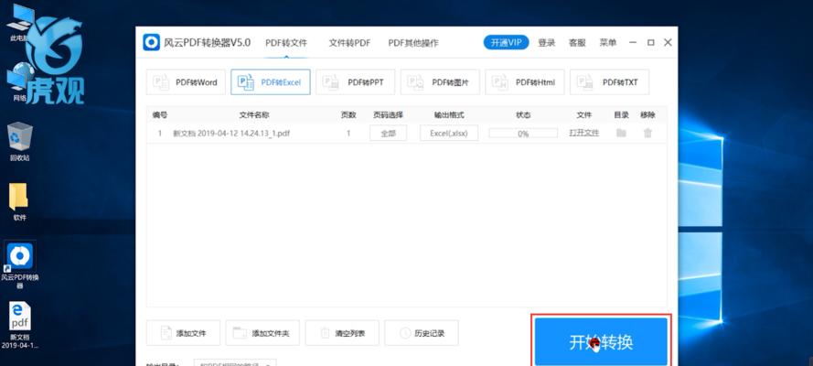813x366 pixels.
Task: Click the 添加文件夹 button
Action: pyautogui.click(x=262, y=333)
